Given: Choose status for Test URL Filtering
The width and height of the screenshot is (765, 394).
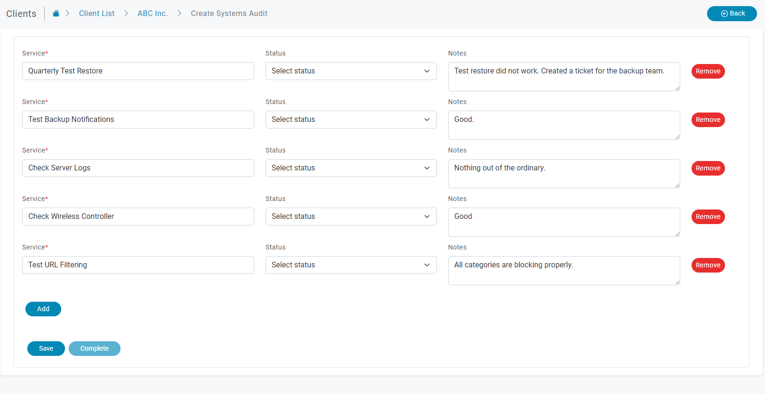Looking at the screenshot, I should (351, 265).
